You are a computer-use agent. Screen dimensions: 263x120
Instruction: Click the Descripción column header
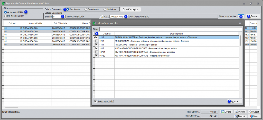click(176, 34)
